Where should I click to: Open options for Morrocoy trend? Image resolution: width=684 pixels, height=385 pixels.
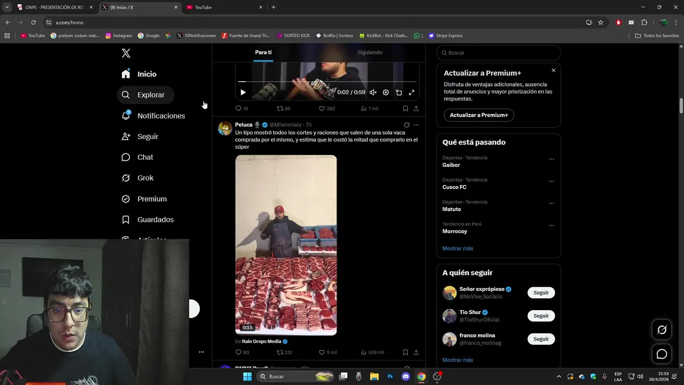click(x=551, y=226)
